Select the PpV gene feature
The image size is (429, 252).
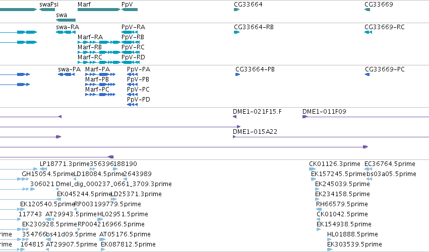tap(130, 10)
